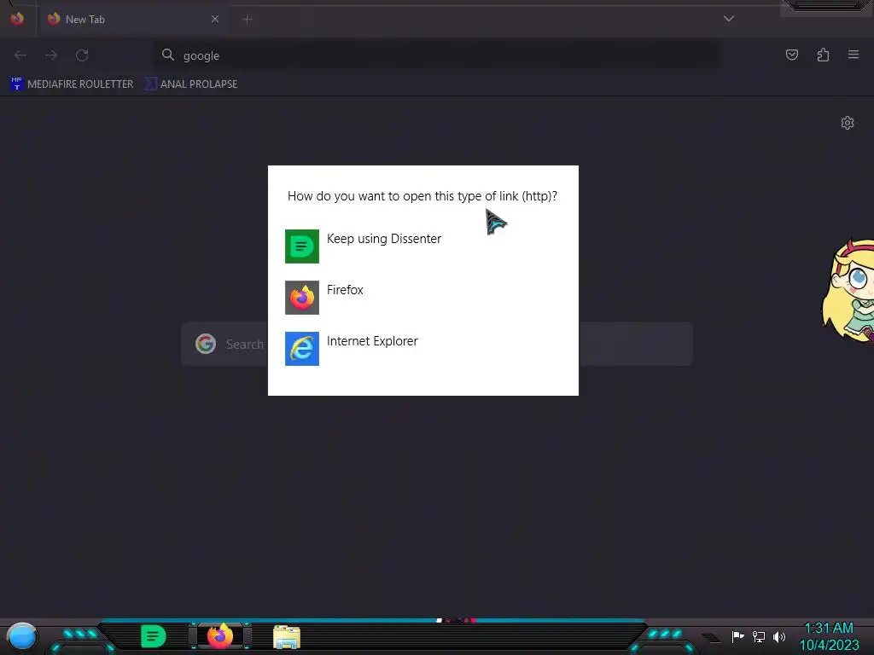Open the Extensions puzzle icon
The image size is (874, 655).
[x=823, y=55]
